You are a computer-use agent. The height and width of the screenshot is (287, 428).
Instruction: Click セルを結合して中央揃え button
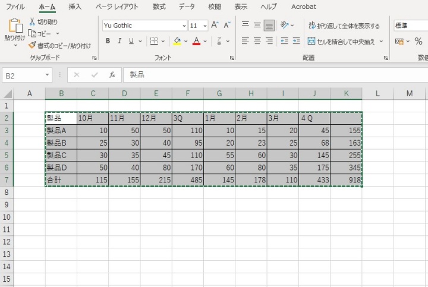click(341, 41)
